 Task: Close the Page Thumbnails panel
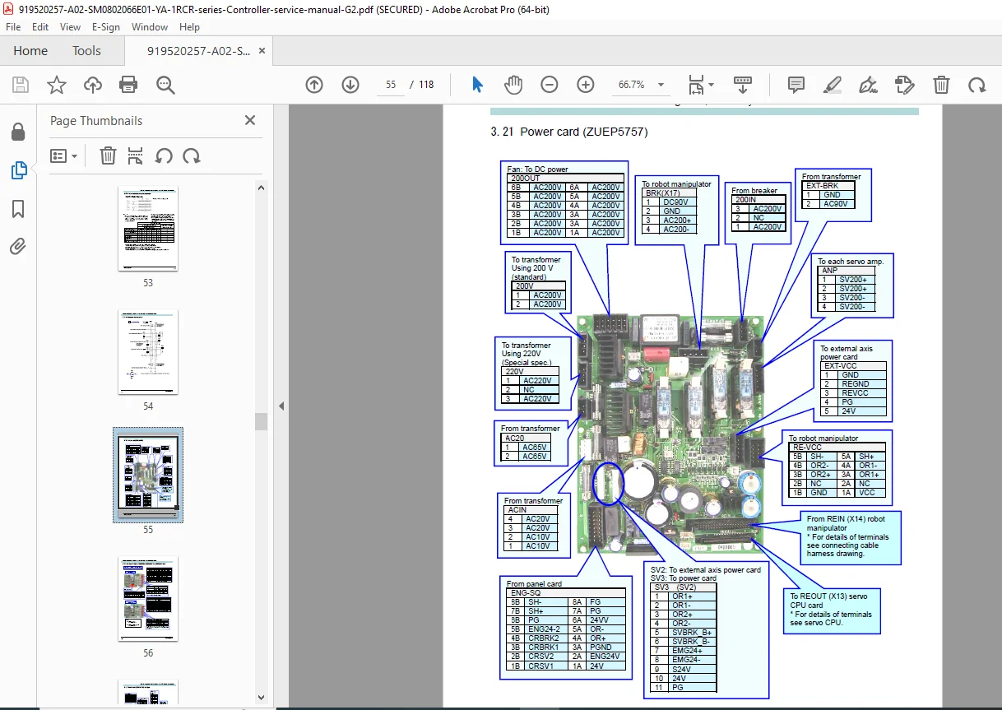pos(250,121)
